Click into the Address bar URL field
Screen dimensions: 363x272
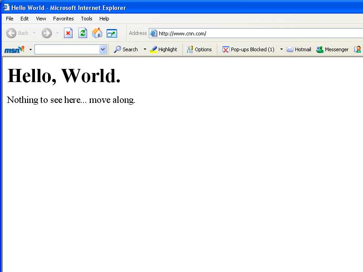pyautogui.click(x=259, y=33)
